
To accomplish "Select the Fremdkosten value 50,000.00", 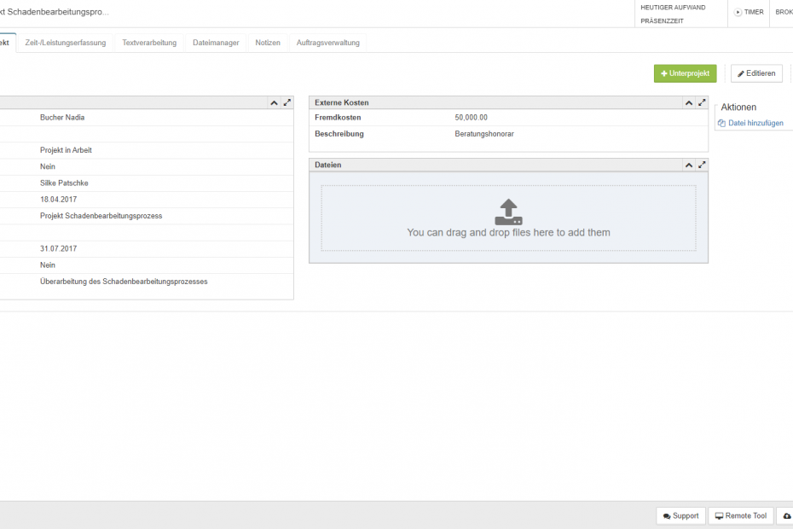I will click(471, 118).
